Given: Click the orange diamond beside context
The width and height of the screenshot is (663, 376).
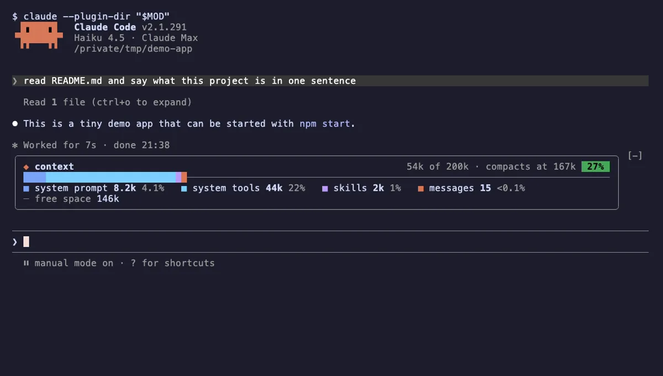Looking at the screenshot, I should 26,166.
